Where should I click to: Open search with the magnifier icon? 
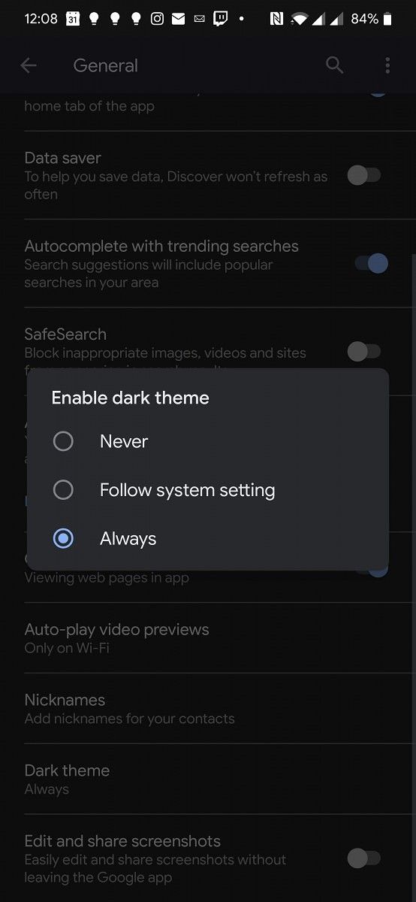point(335,65)
